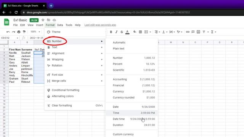Click the Borders icon
The height and width of the screenshot is (137, 244).
[x=140, y=32]
